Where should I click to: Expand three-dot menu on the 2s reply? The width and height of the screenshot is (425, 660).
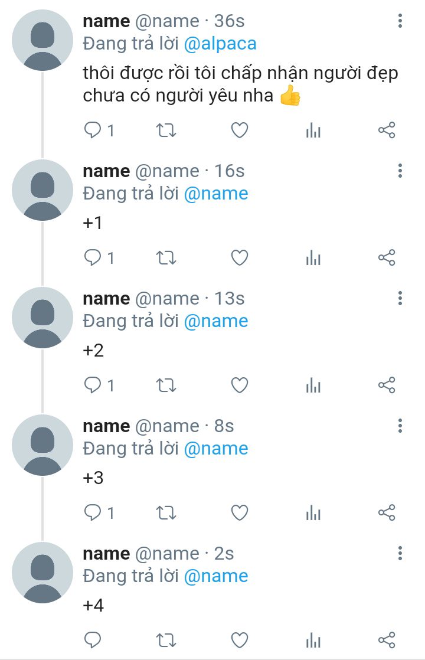400,553
